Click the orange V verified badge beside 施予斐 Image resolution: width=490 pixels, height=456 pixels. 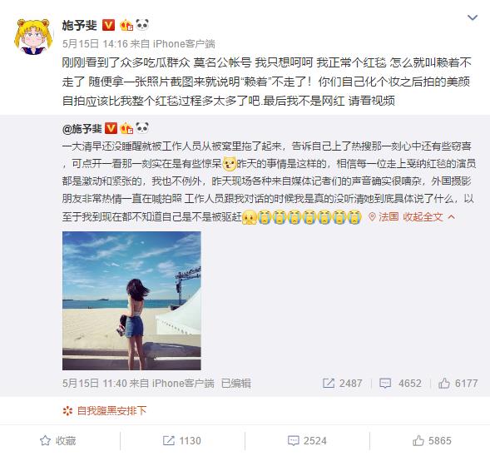point(108,25)
